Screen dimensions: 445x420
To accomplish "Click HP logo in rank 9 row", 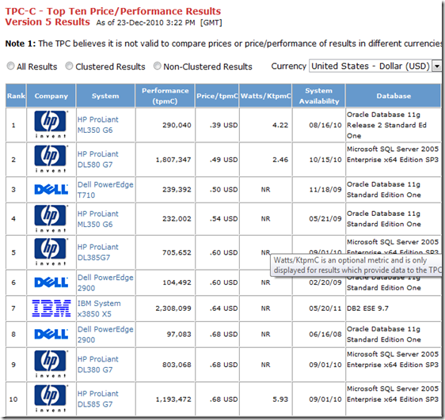I will click(x=51, y=364).
